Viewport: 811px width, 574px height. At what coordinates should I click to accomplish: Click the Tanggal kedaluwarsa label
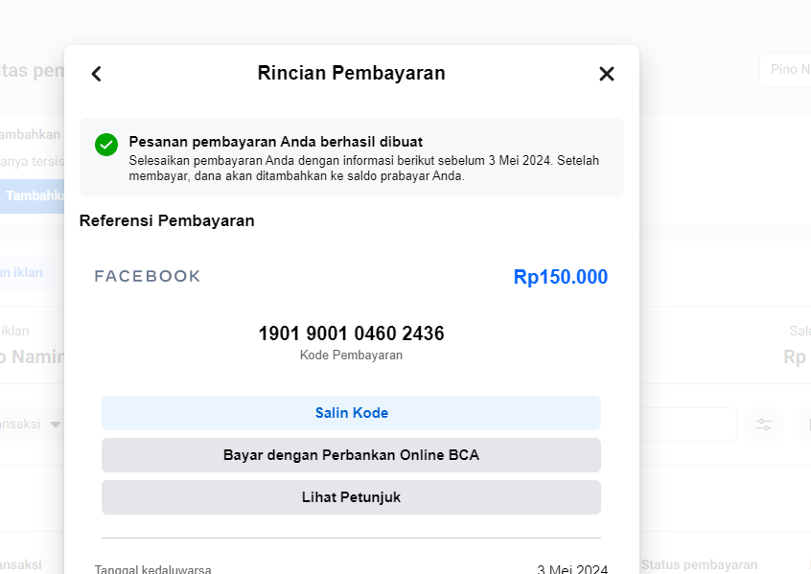point(152,569)
